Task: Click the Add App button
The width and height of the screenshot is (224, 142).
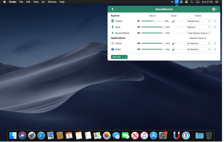Action: pos(117,57)
